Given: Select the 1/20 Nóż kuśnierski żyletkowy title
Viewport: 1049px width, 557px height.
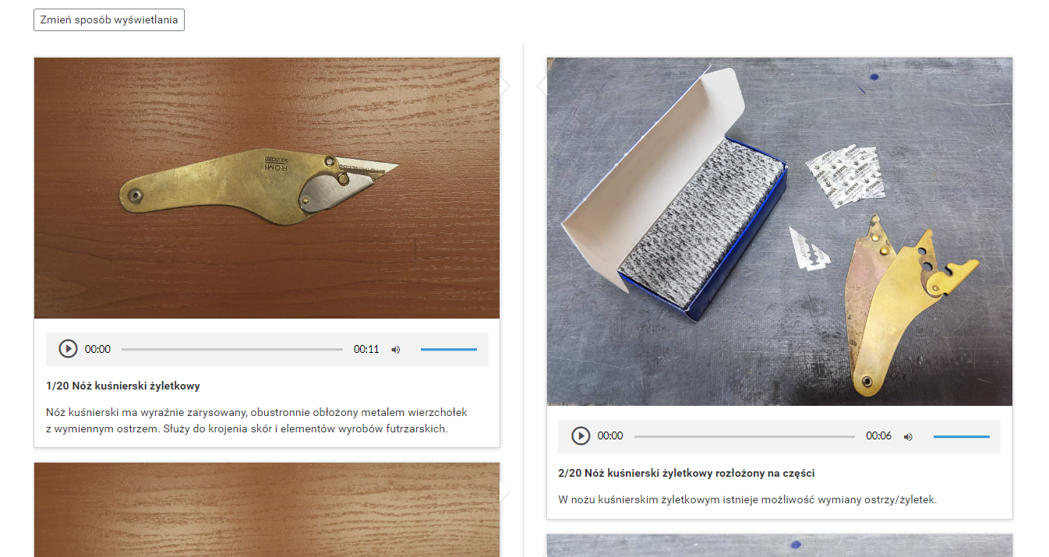Looking at the screenshot, I should 123,386.
